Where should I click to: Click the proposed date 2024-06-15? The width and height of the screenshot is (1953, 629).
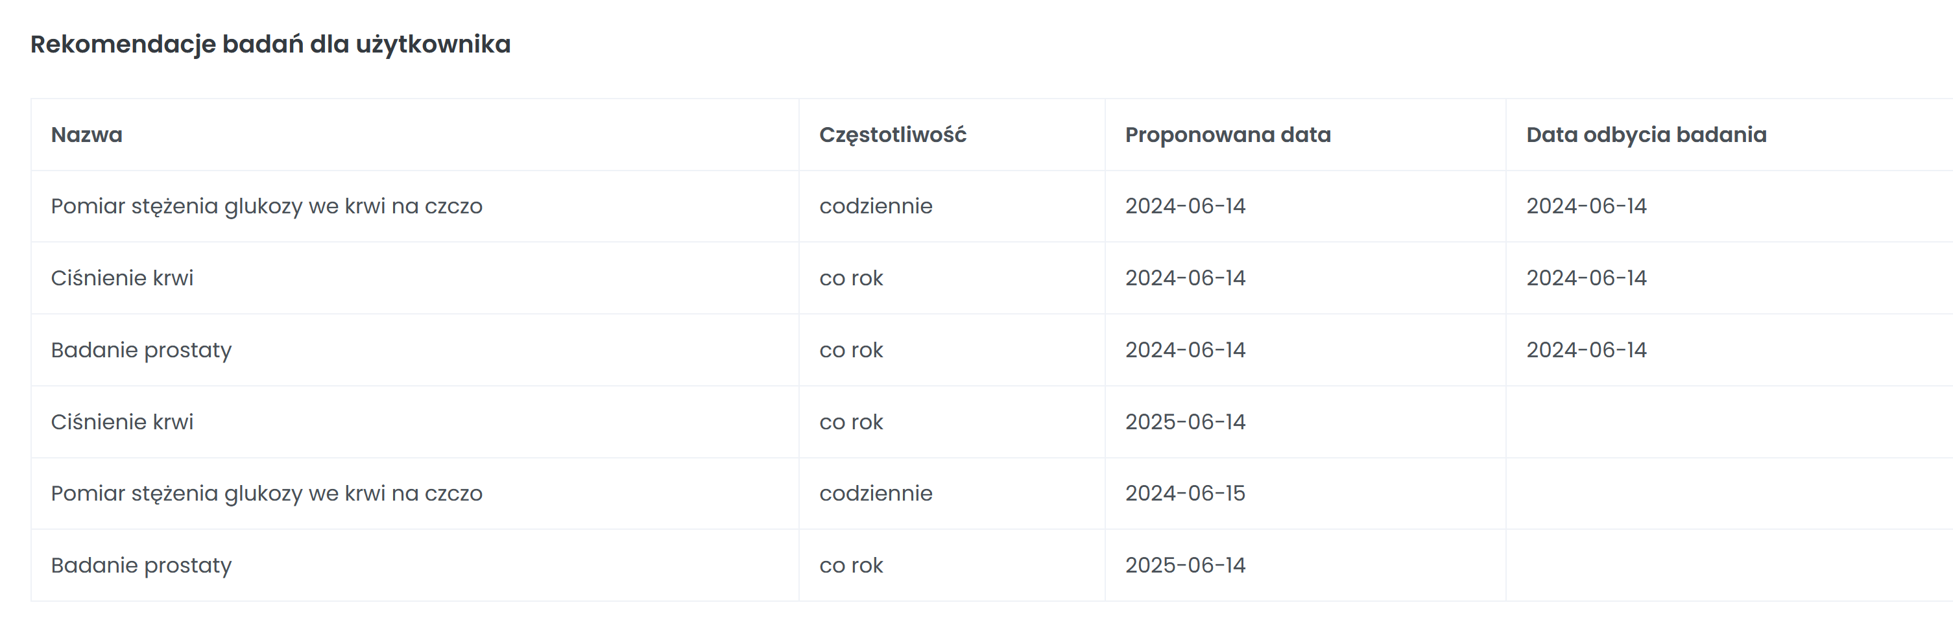point(1185,493)
